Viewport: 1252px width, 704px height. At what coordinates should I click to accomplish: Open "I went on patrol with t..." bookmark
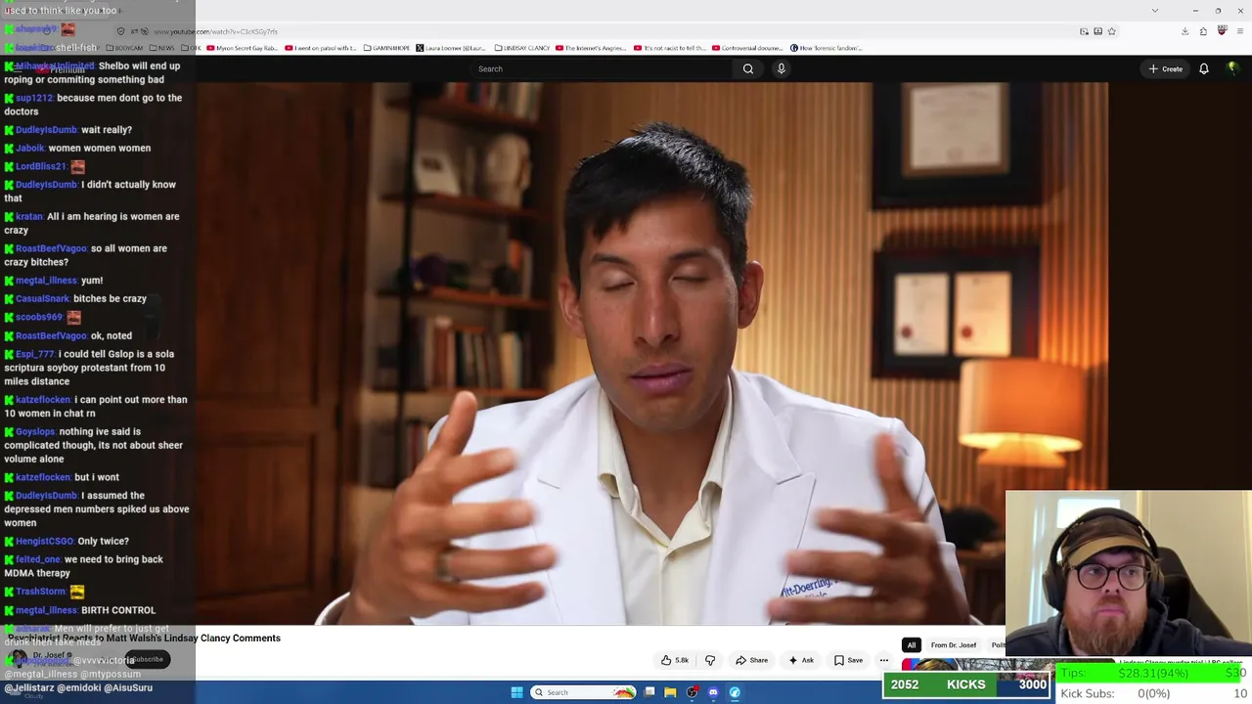click(321, 48)
